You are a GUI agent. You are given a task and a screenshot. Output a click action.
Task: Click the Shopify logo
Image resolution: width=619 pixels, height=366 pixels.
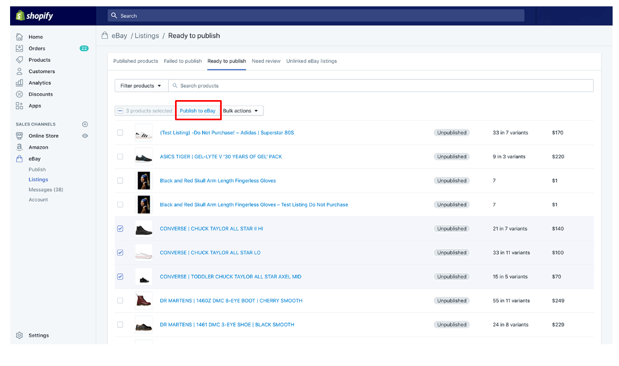pyautogui.click(x=34, y=16)
